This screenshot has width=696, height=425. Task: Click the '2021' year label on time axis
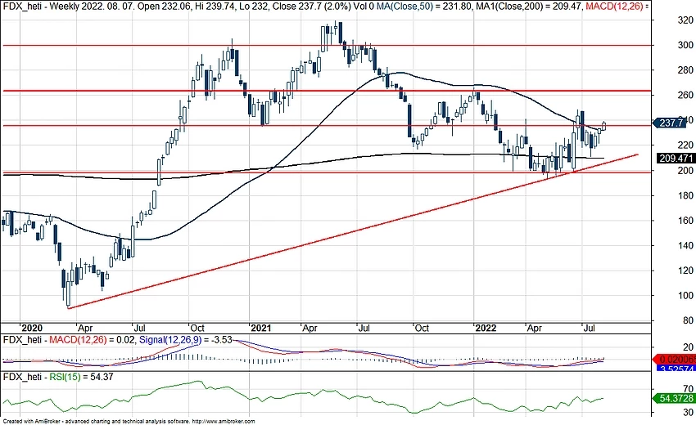[260, 328]
